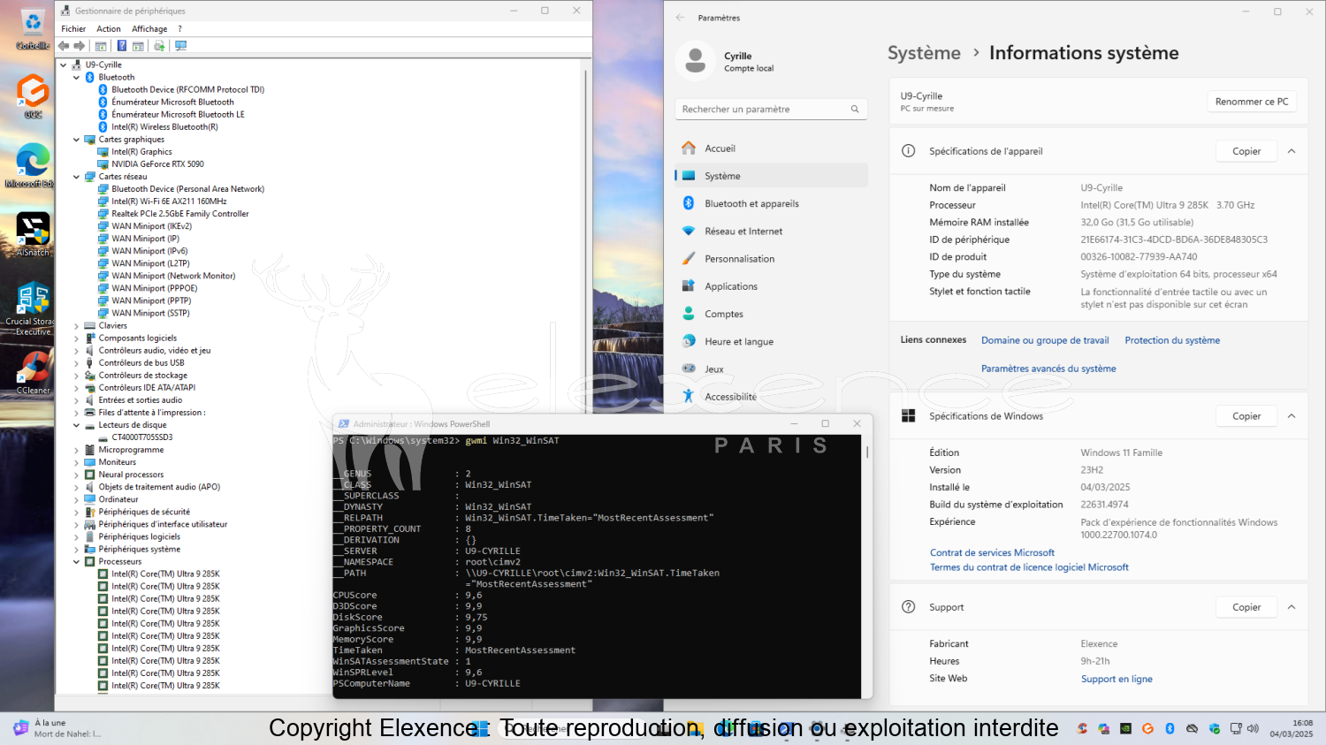Copy the Support section details
The width and height of the screenshot is (1326, 745).
tap(1246, 607)
